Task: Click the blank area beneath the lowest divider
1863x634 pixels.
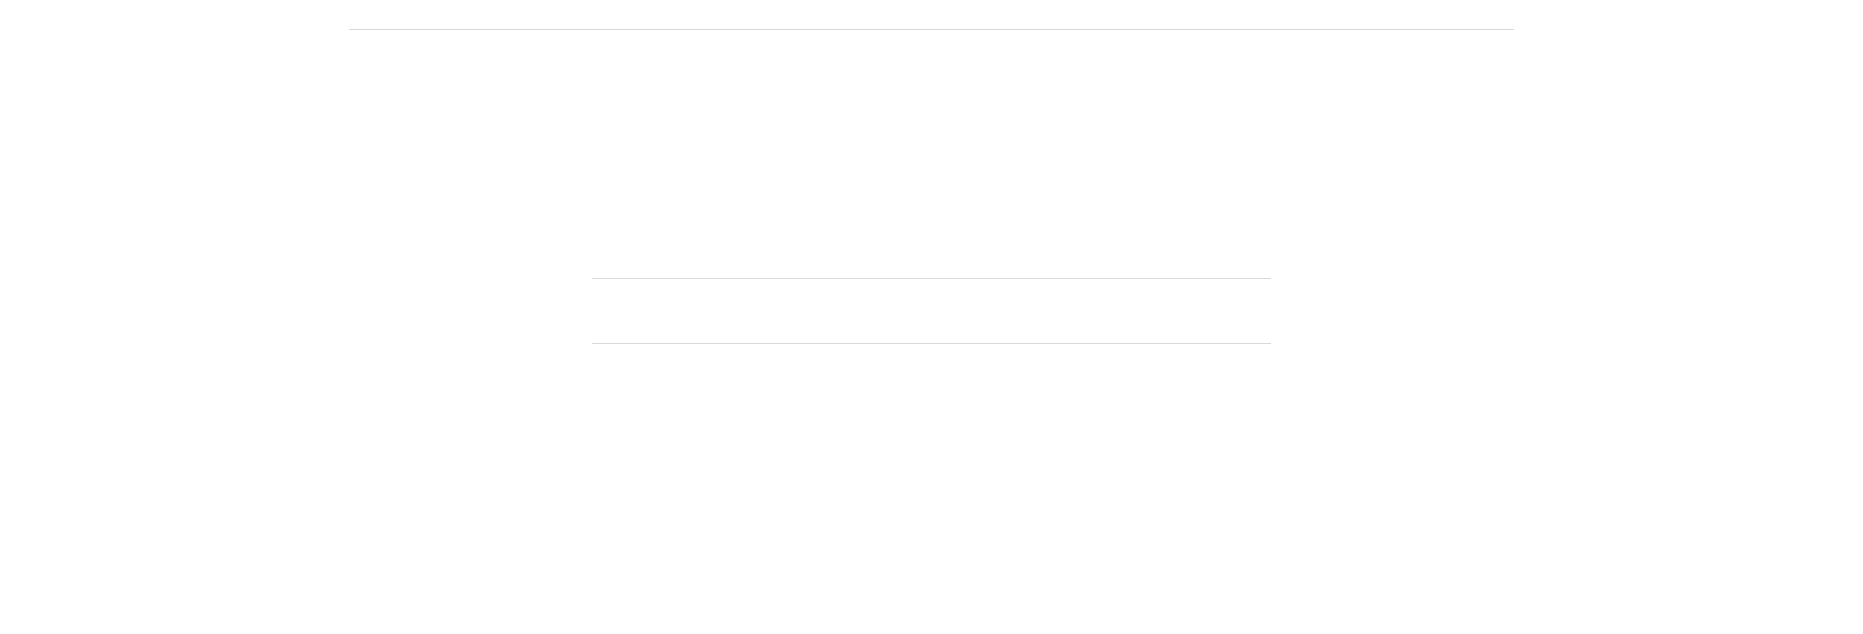Action: (x=931, y=489)
